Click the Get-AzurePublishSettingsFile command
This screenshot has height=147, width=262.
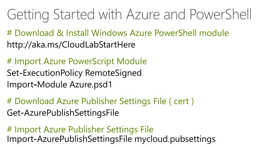pyautogui.click(x=63, y=113)
